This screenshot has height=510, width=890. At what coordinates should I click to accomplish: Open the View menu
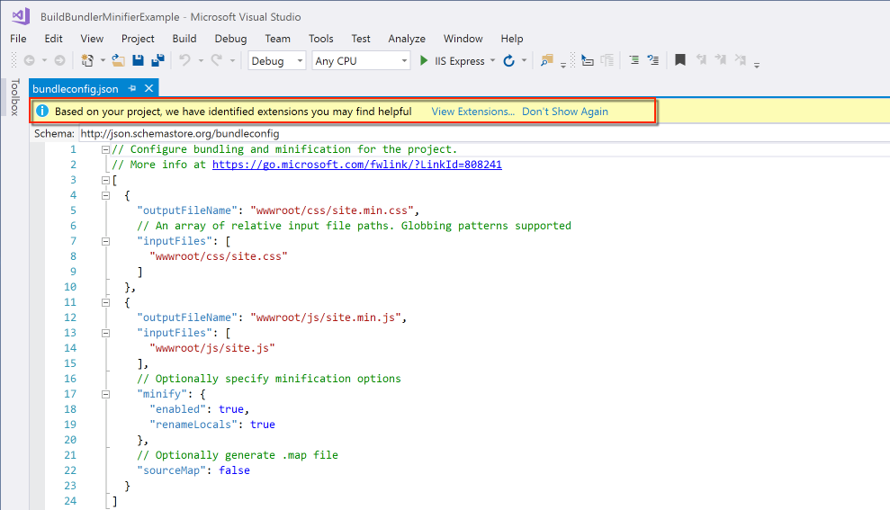(92, 39)
